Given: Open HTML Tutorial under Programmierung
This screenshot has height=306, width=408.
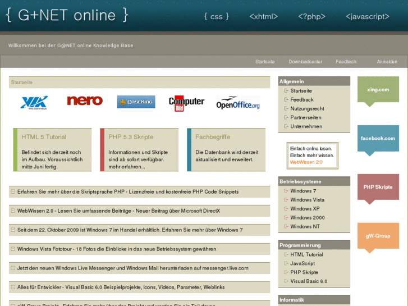Looking at the screenshot, I should coord(306,254).
